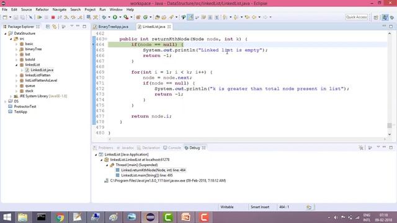Click the Quick Access search field
The width and height of the screenshot is (397, 223).
coord(357,17)
